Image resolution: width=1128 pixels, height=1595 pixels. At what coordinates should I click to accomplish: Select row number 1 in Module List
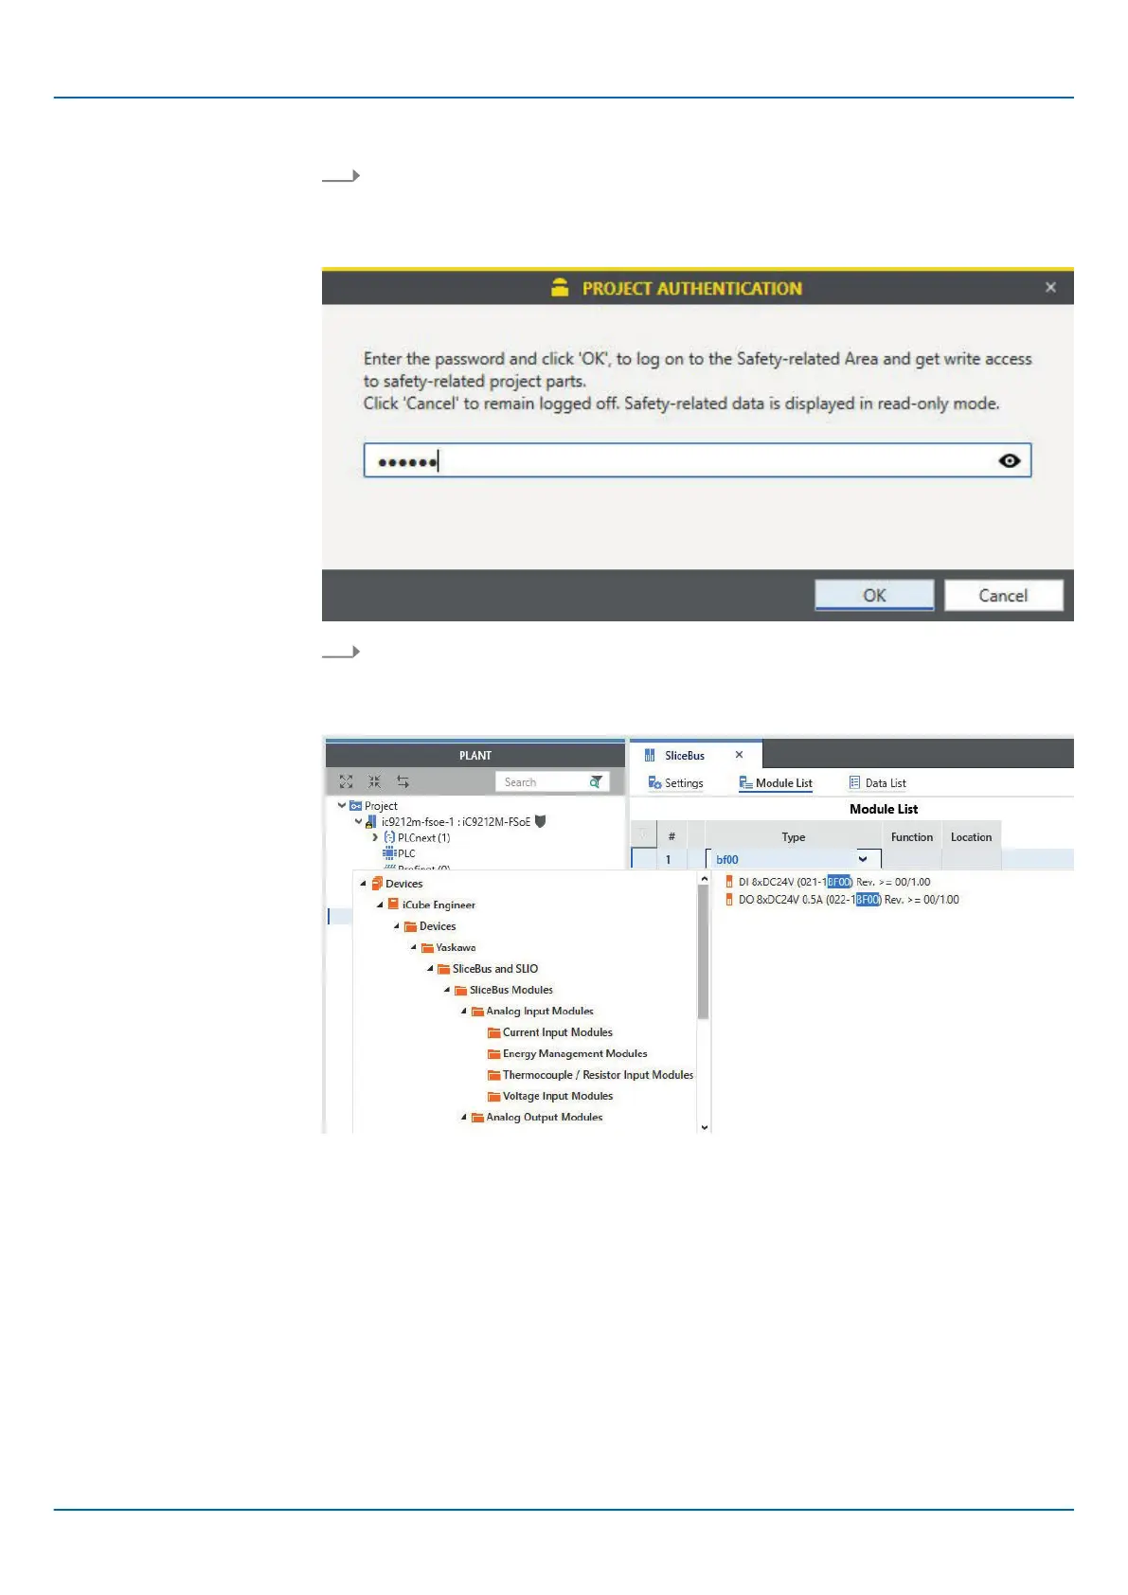pyautogui.click(x=669, y=859)
